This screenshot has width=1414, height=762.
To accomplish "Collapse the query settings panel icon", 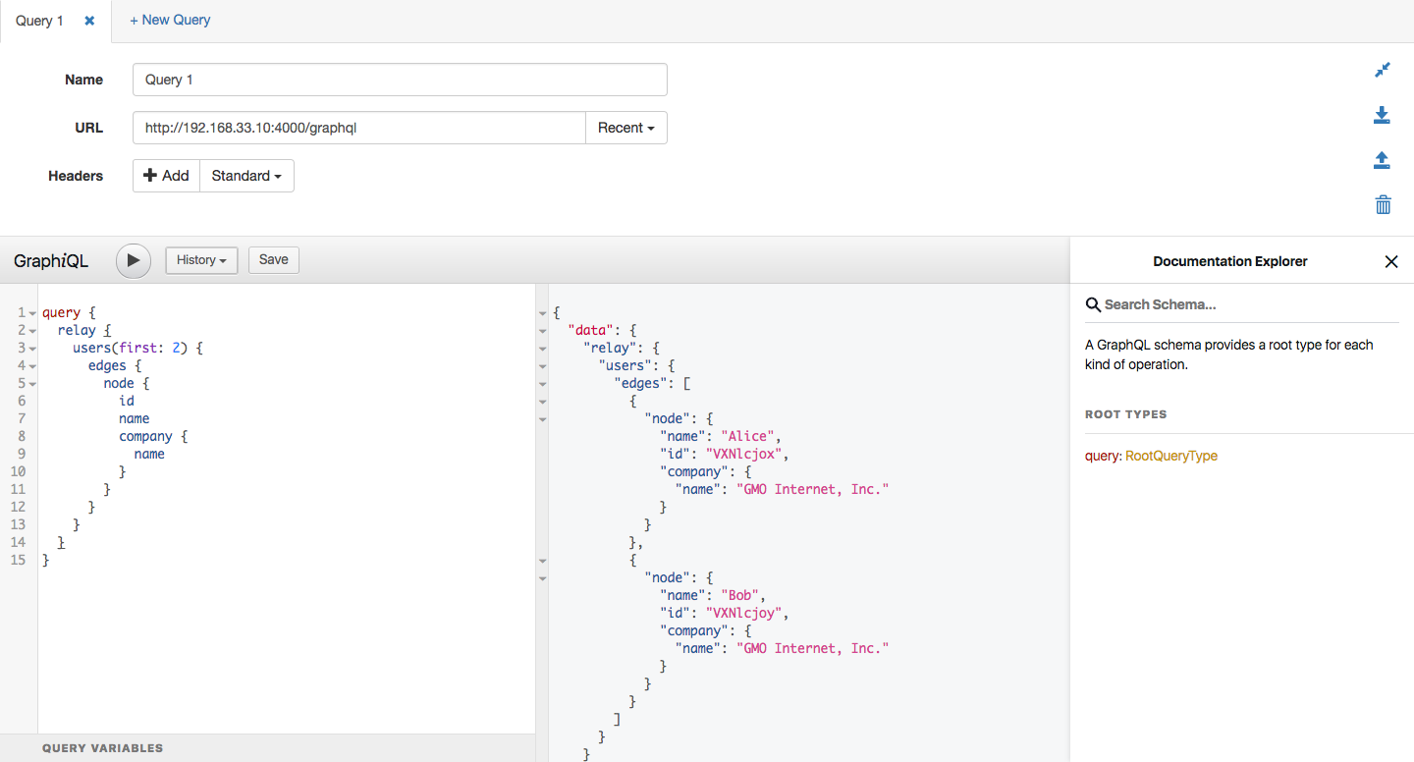I will pyautogui.click(x=1383, y=70).
